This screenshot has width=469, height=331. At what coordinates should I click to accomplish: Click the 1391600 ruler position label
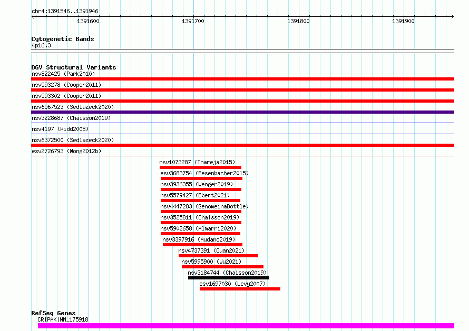coord(88,21)
